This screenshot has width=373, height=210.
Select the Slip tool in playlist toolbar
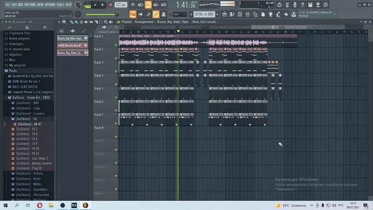tap(92, 22)
